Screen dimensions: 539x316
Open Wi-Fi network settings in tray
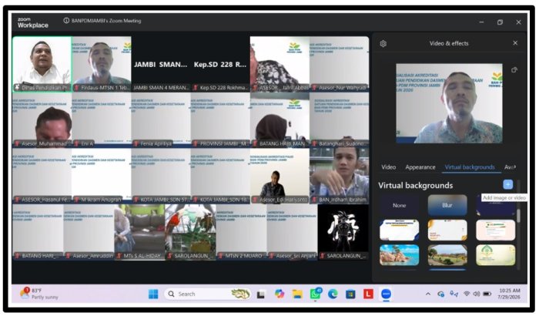click(x=467, y=294)
